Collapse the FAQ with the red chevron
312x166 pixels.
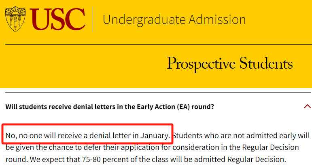pos(307,107)
